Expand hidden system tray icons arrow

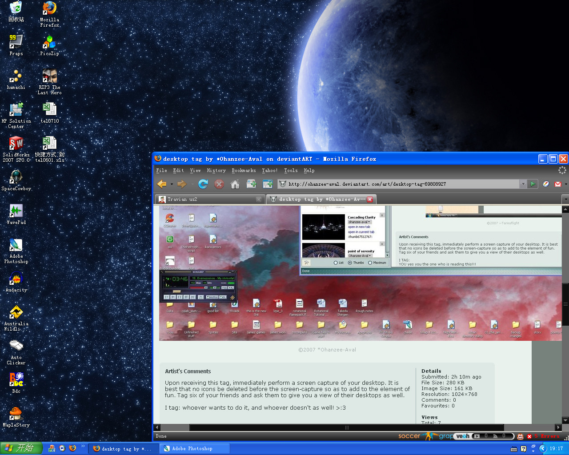point(543,449)
